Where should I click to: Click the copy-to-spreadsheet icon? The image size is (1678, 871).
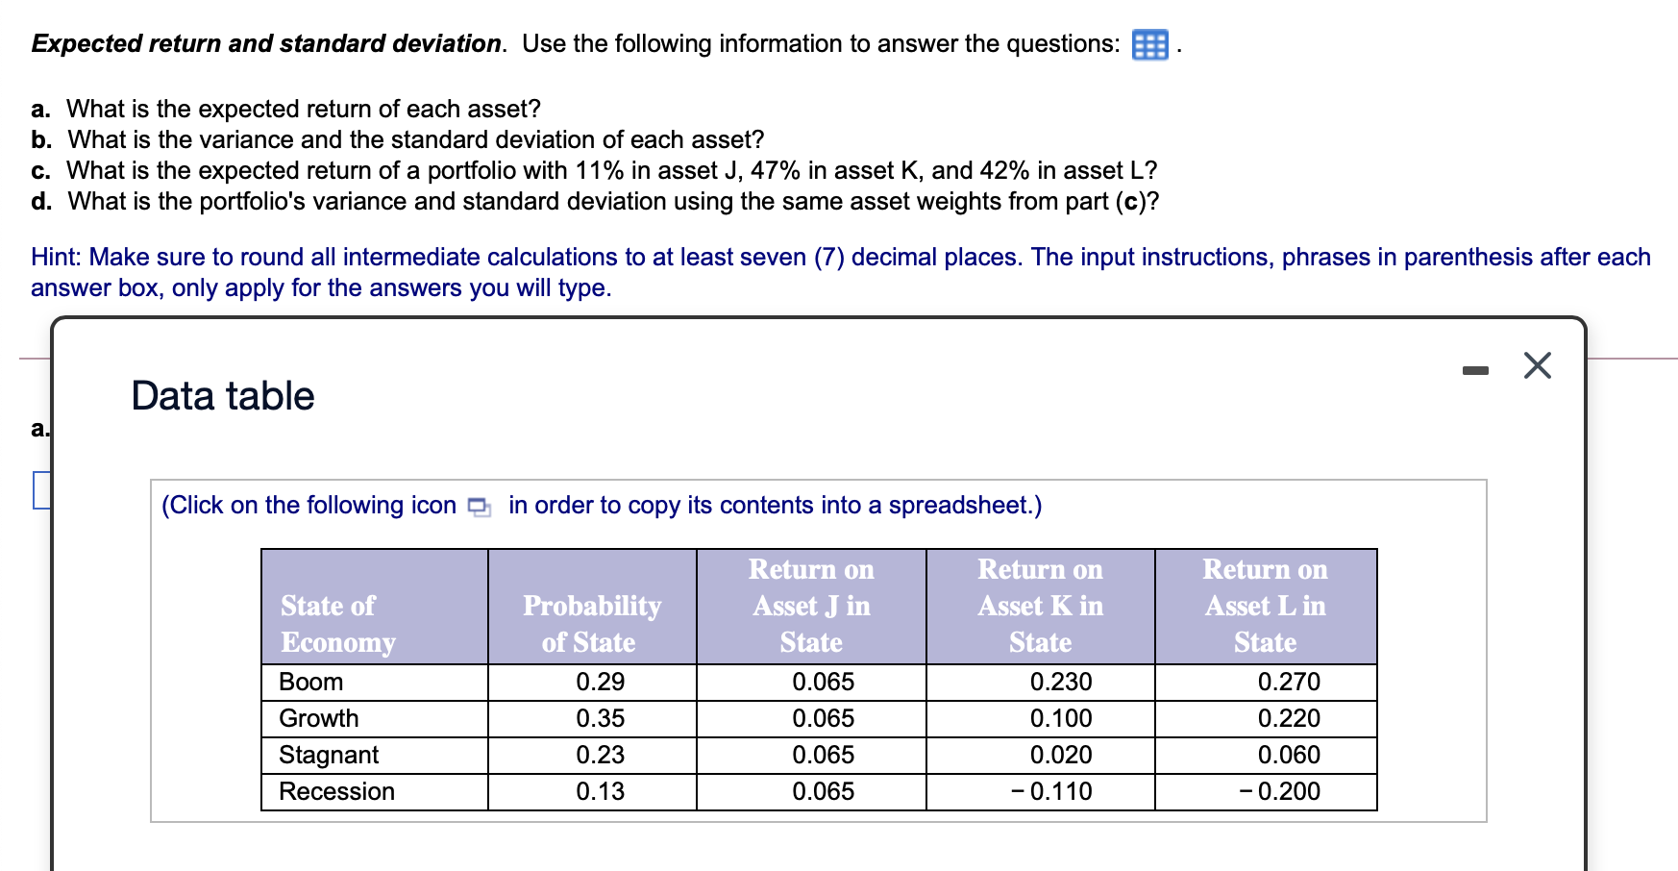(478, 505)
